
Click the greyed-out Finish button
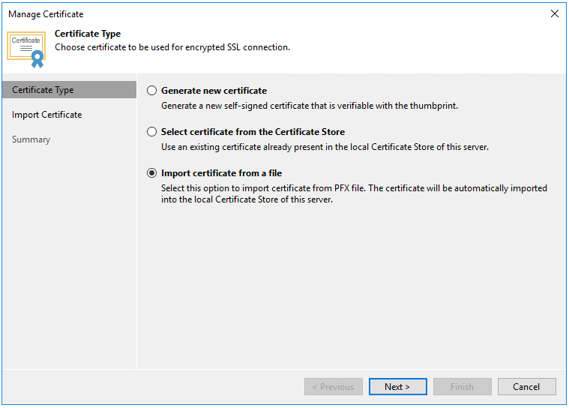(462, 387)
